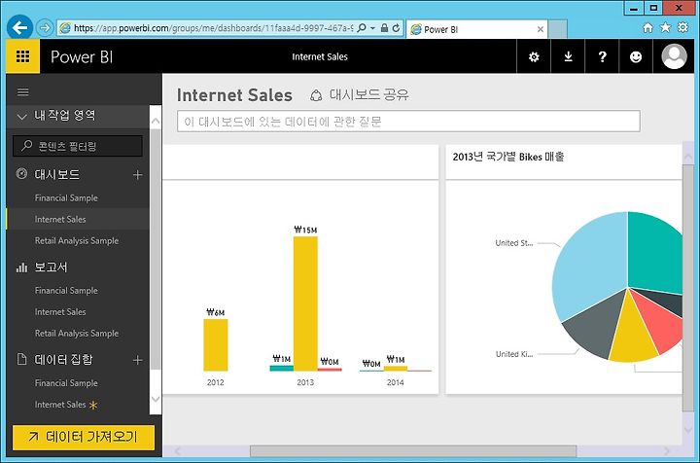
Task: Open a new browser tab
Action: pyautogui.click(x=558, y=29)
